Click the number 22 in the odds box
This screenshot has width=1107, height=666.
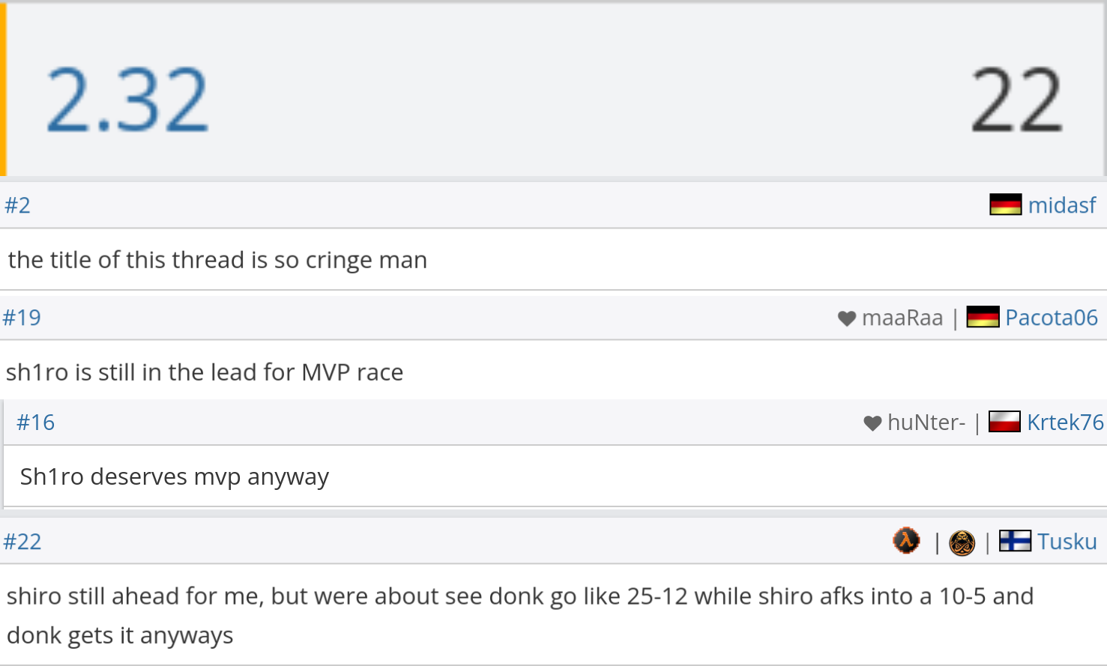[1017, 100]
